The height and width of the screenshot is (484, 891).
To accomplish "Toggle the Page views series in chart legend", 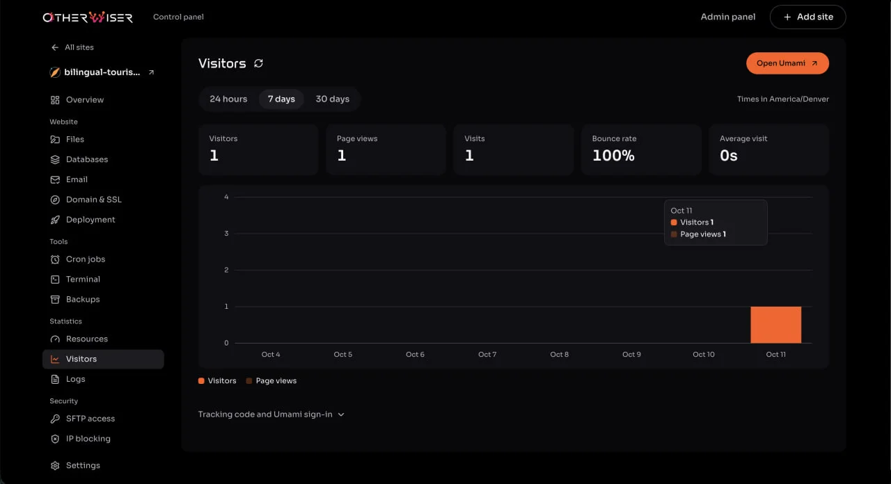I will pos(271,381).
